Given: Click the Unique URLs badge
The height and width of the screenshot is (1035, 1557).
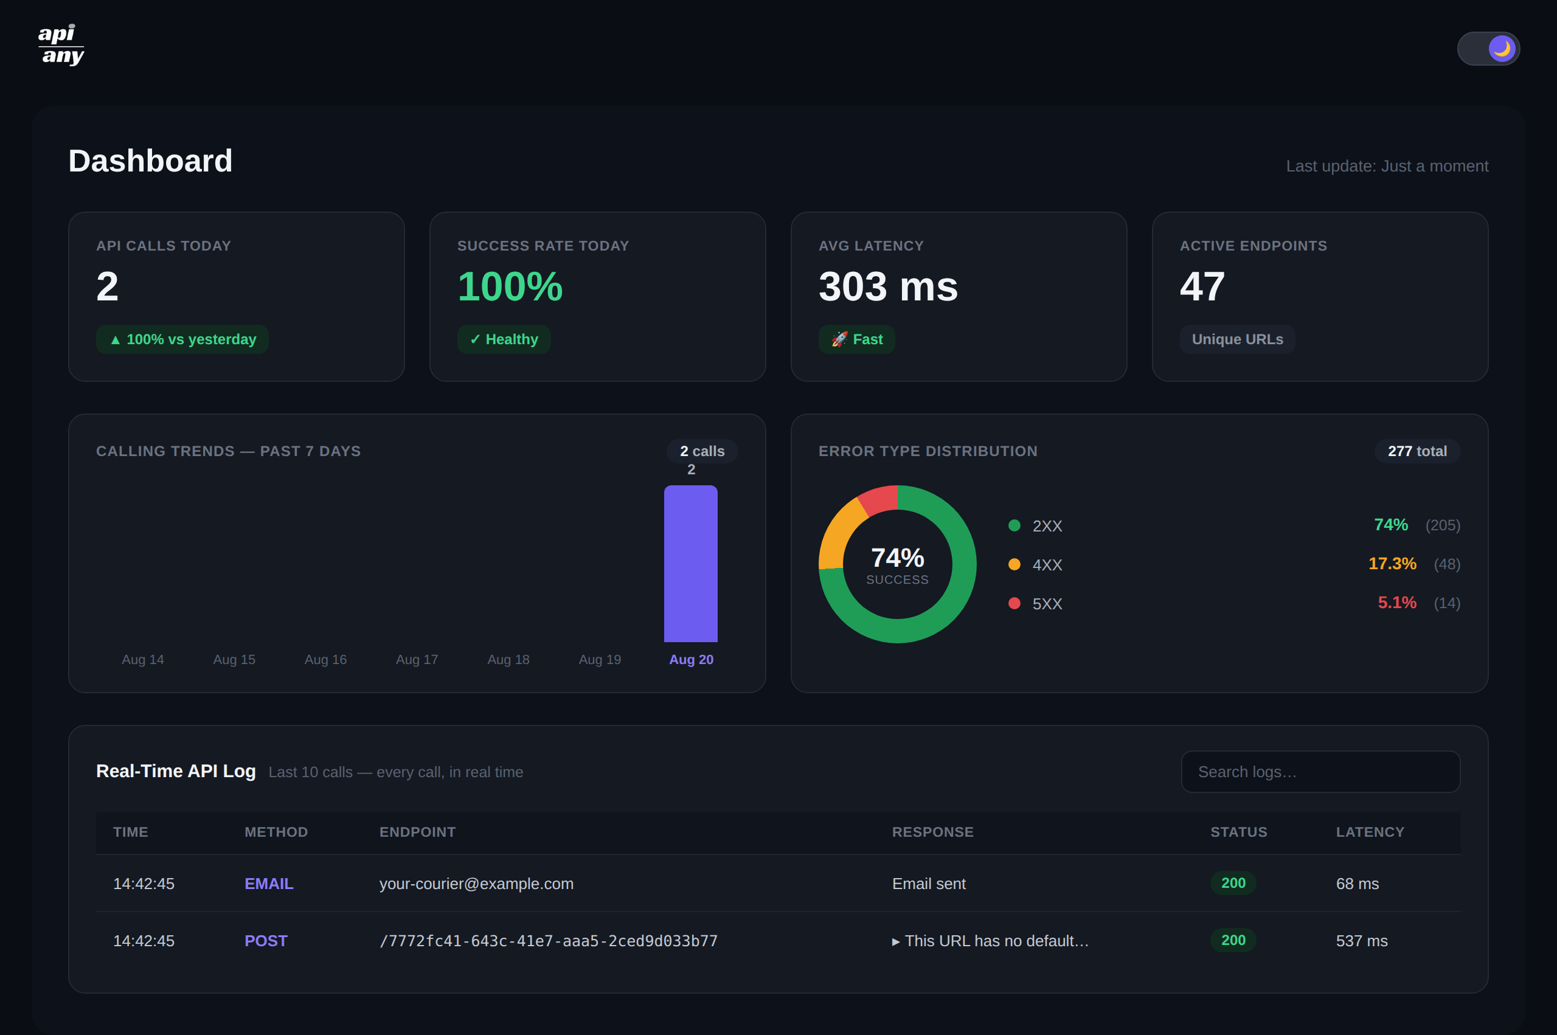Looking at the screenshot, I should tap(1237, 339).
